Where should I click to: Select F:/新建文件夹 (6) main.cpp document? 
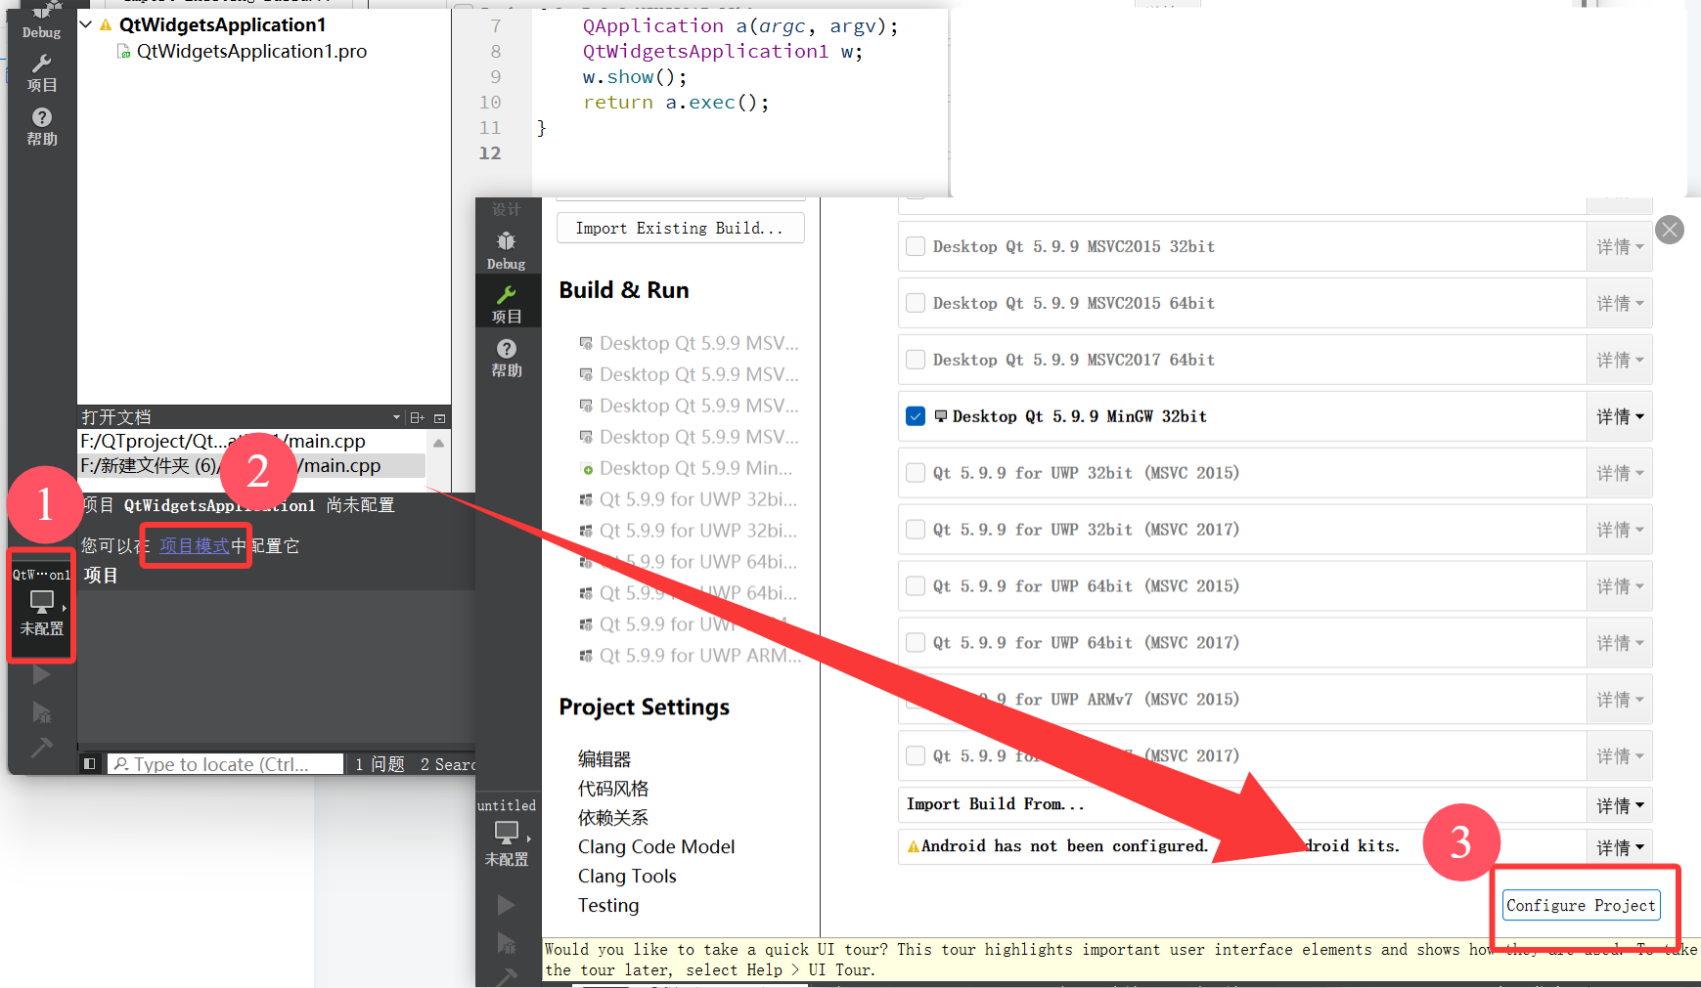pos(251,466)
